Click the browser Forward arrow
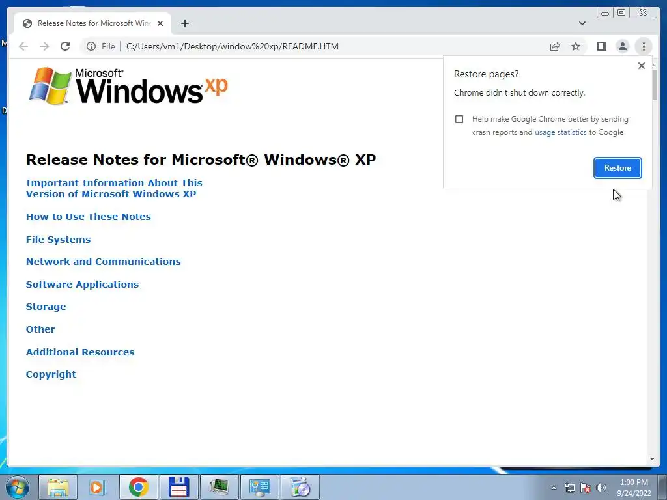Viewport: 667px width, 500px height. pos(44,46)
